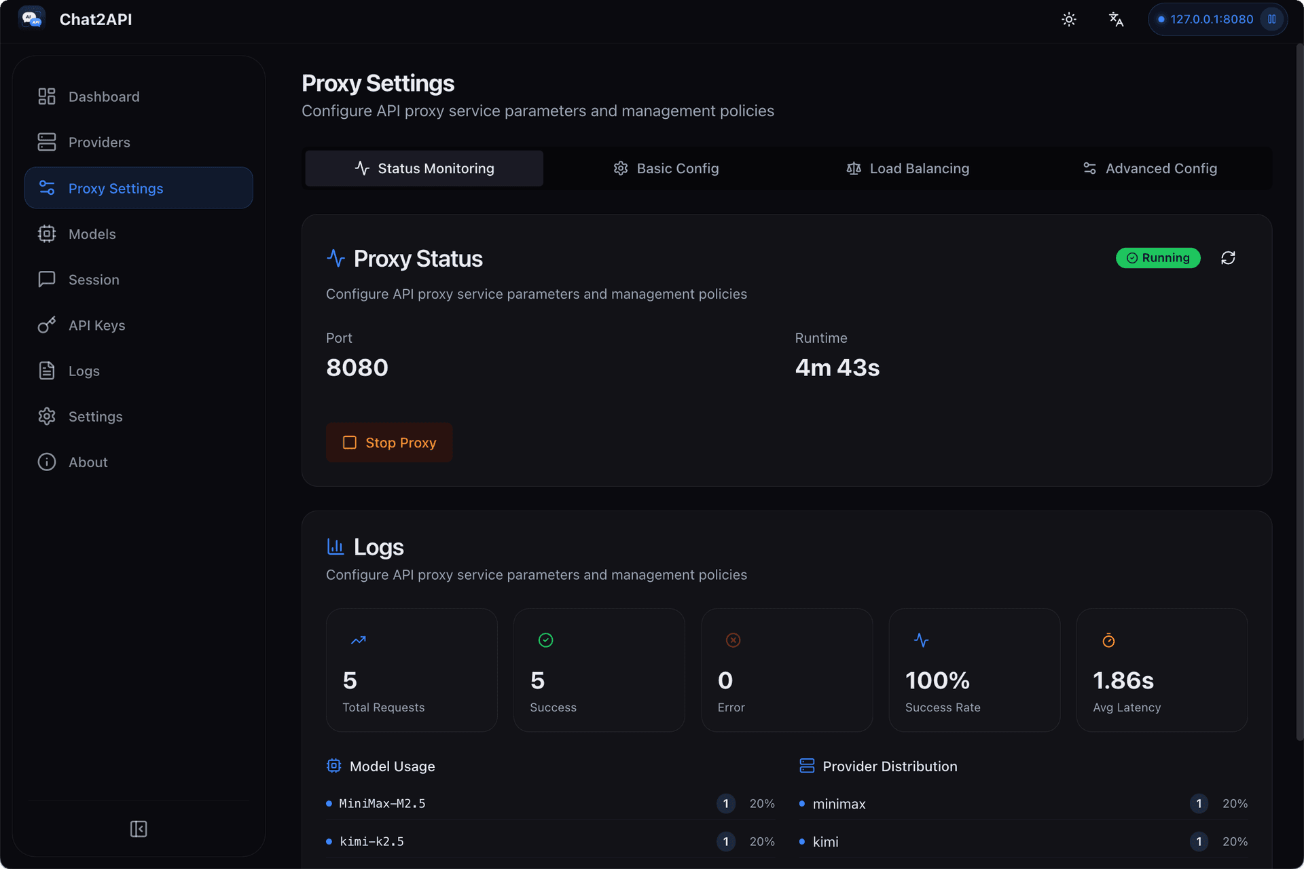This screenshot has height=869, width=1304.
Task: Open the Models section
Action: click(x=139, y=234)
